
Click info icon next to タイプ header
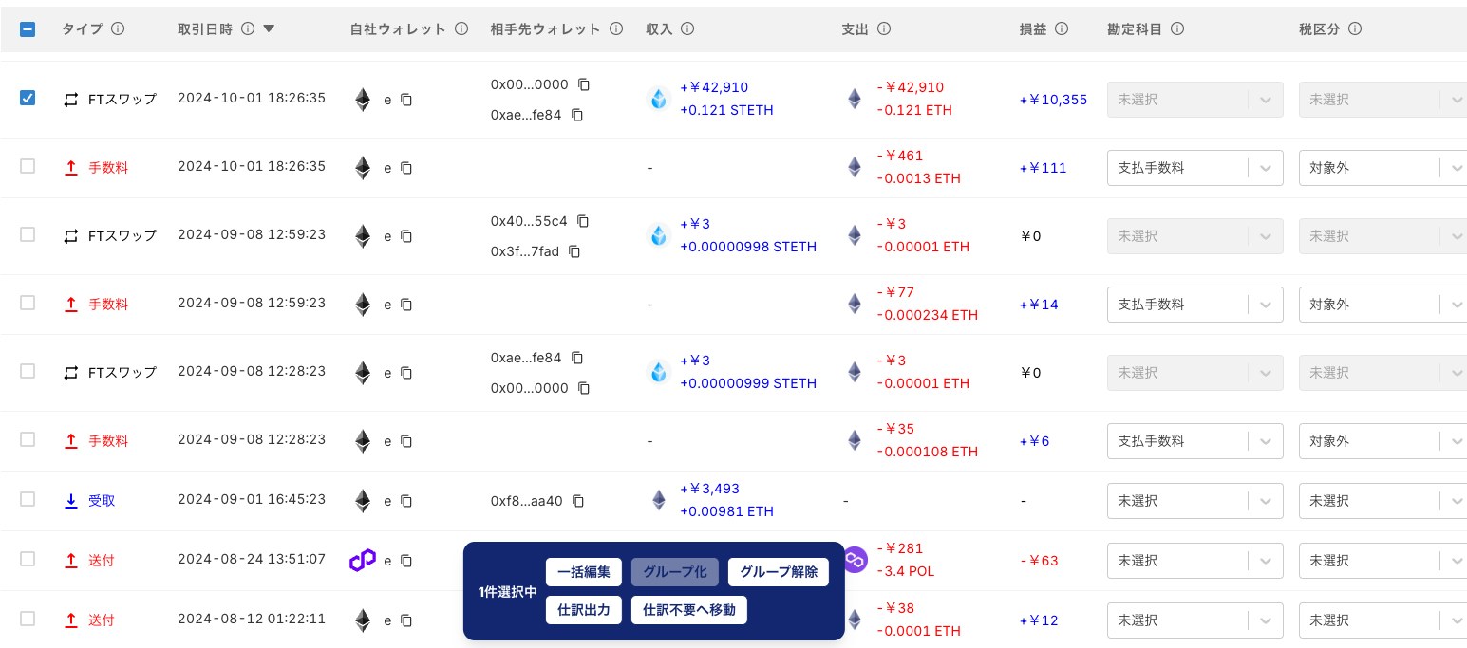click(x=118, y=29)
